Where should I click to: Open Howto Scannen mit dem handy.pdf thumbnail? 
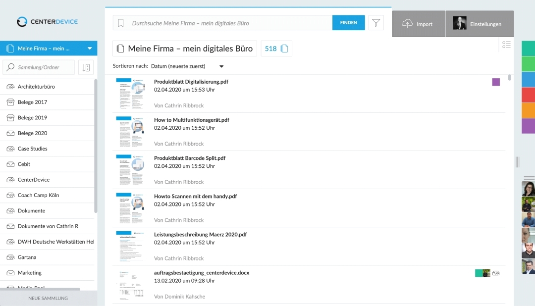tap(131, 208)
